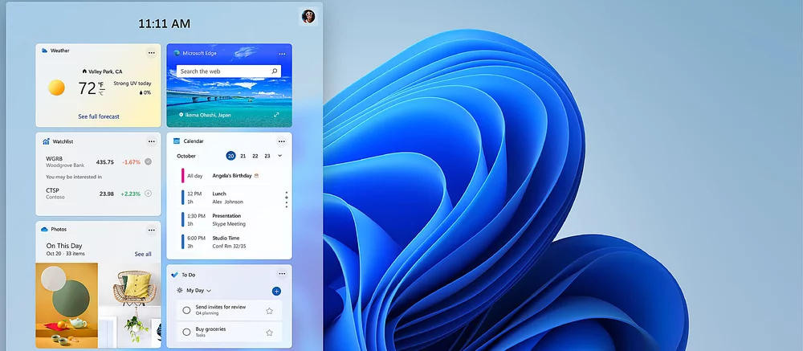The height and width of the screenshot is (351, 803).
Task: Click the search magnifier in Edge widget
Action: point(274,71)
